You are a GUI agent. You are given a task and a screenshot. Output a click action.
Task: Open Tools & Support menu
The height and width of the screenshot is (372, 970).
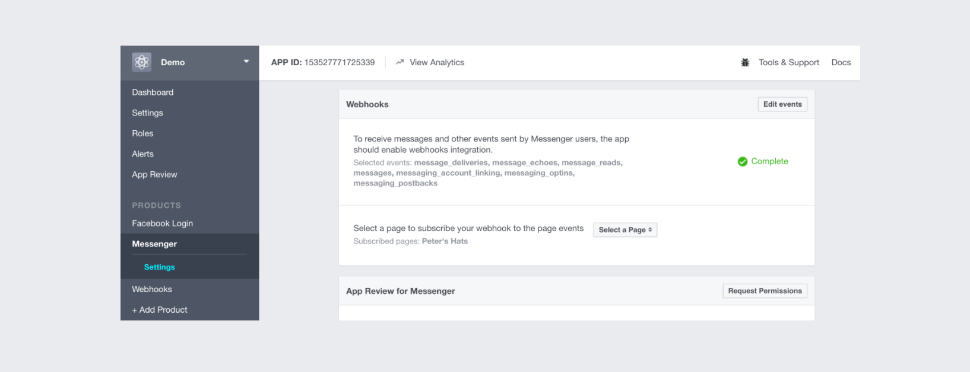pyautogui.click(x=789, y=62)
